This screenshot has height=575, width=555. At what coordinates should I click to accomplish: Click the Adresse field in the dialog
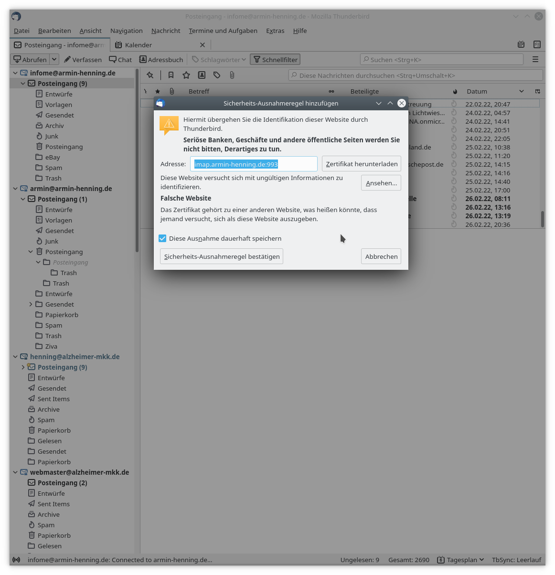point(254,164)
